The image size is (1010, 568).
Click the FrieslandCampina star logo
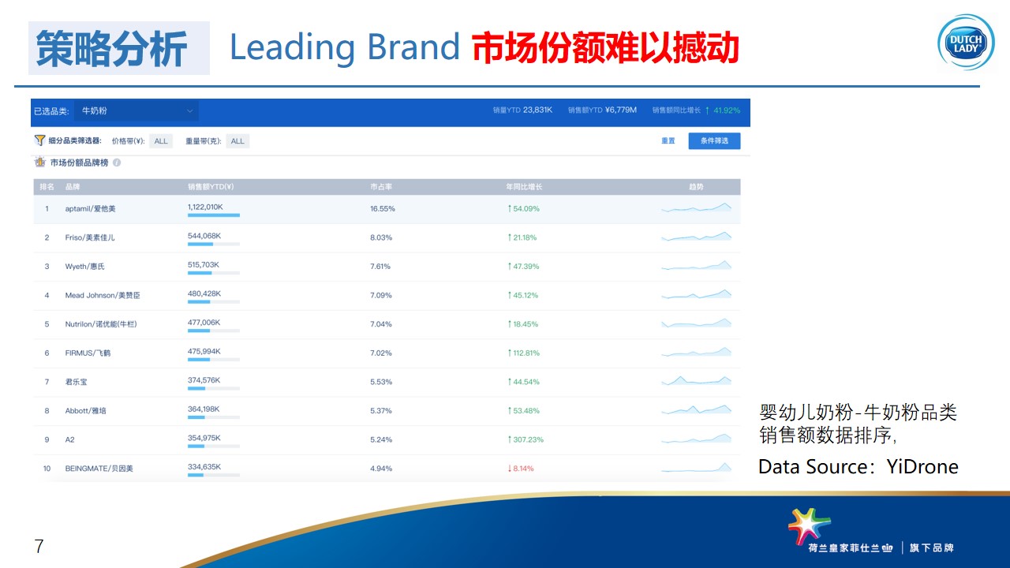click(809, 526)
